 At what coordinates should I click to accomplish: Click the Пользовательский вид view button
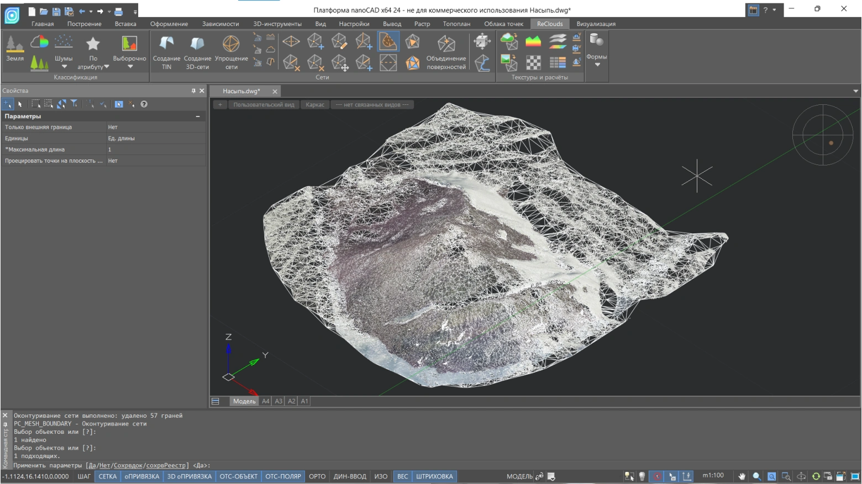coord(264,105)
